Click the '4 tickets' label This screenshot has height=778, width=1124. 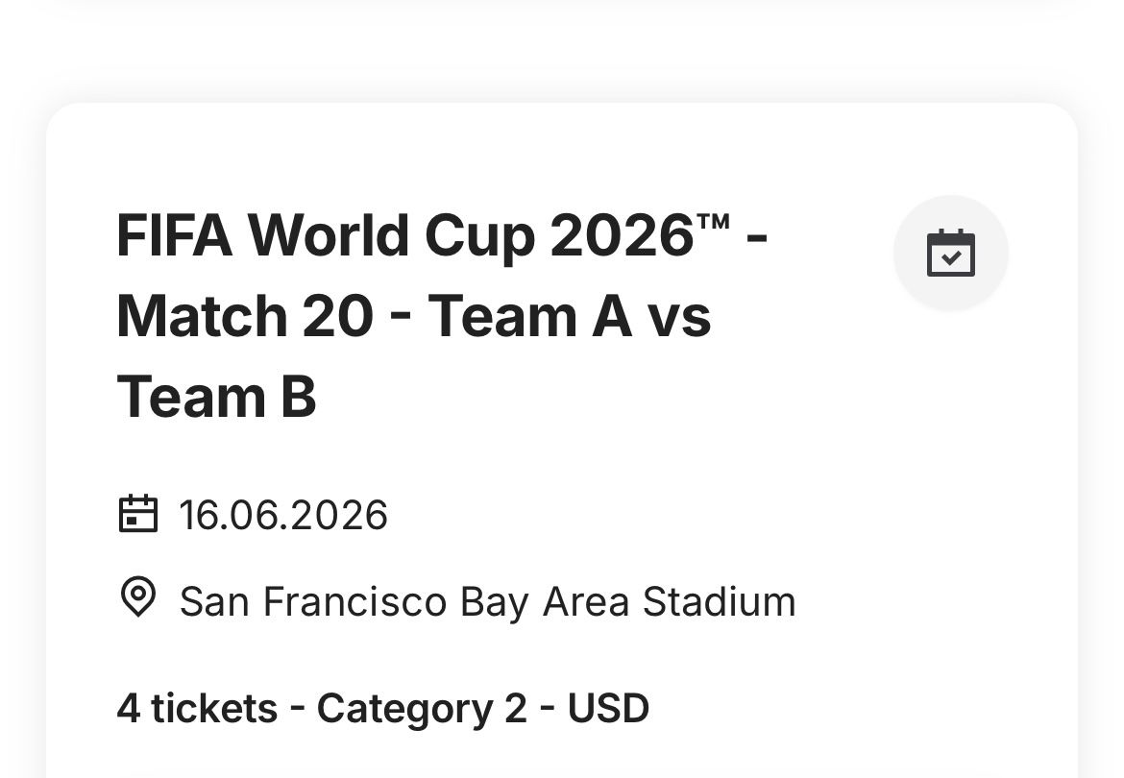(197, 709)
